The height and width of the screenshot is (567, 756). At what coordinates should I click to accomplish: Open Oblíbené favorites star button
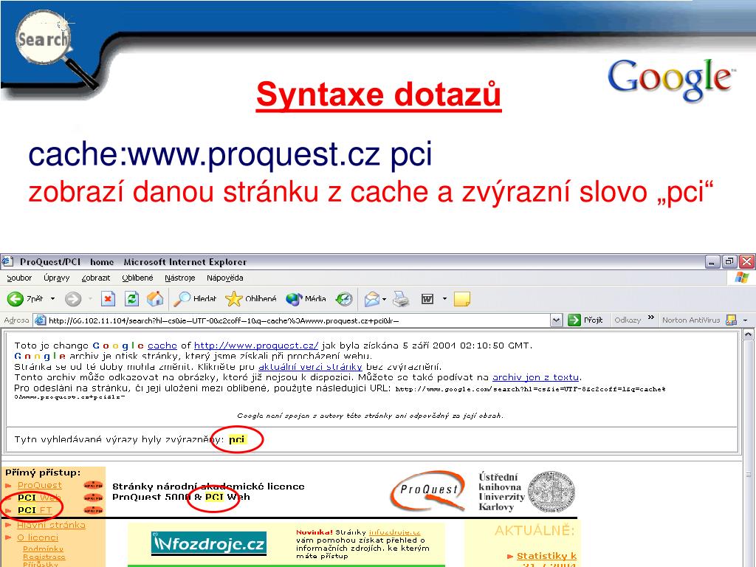pos(251,299)
